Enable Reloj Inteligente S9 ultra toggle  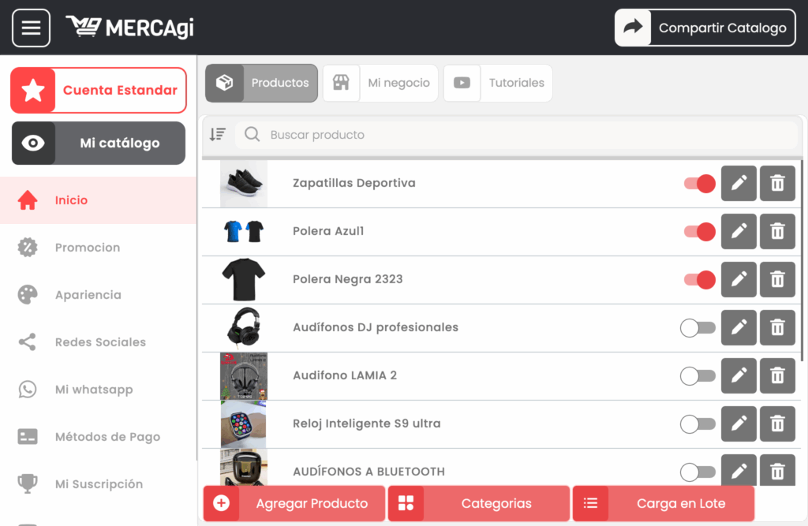698,424
